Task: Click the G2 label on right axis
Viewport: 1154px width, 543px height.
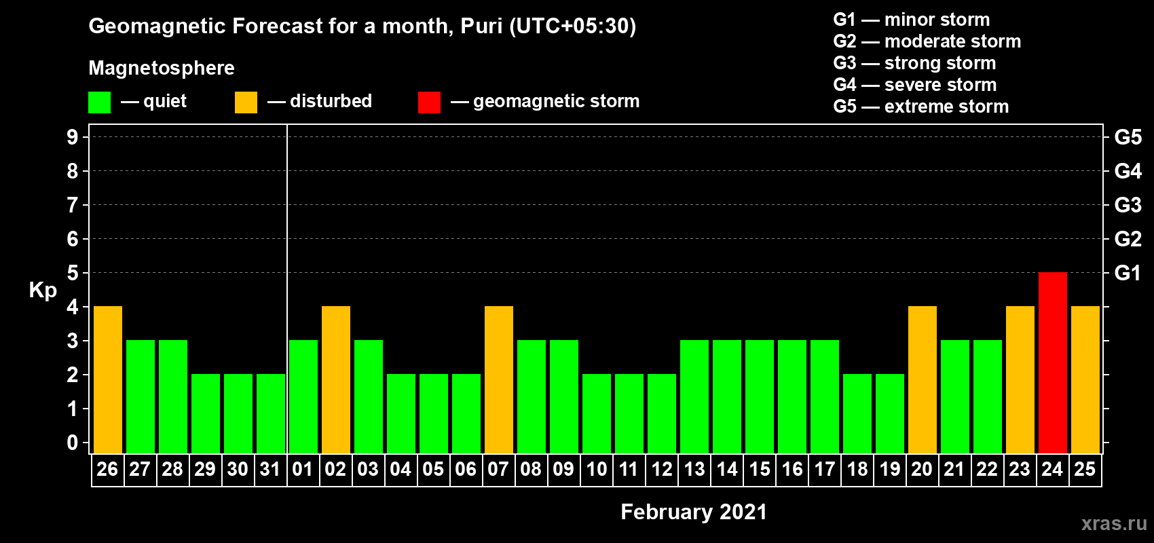Action: click(1128, 239)
